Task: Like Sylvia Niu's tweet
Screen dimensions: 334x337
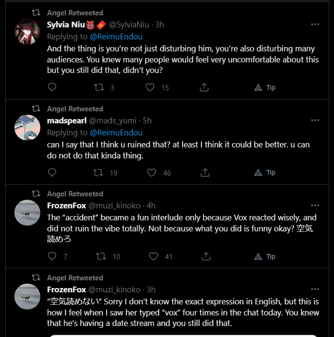Action: click(x=150, y=87)
